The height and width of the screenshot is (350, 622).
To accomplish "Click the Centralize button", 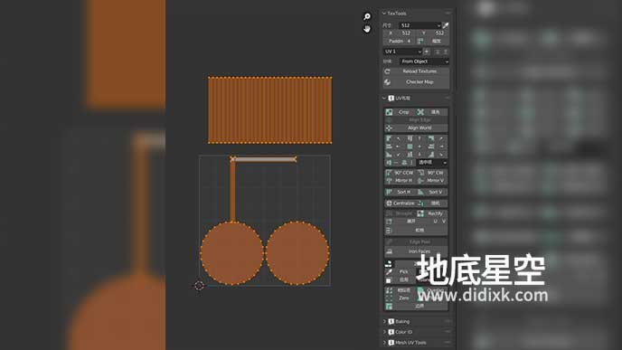I will click(401, 203).
